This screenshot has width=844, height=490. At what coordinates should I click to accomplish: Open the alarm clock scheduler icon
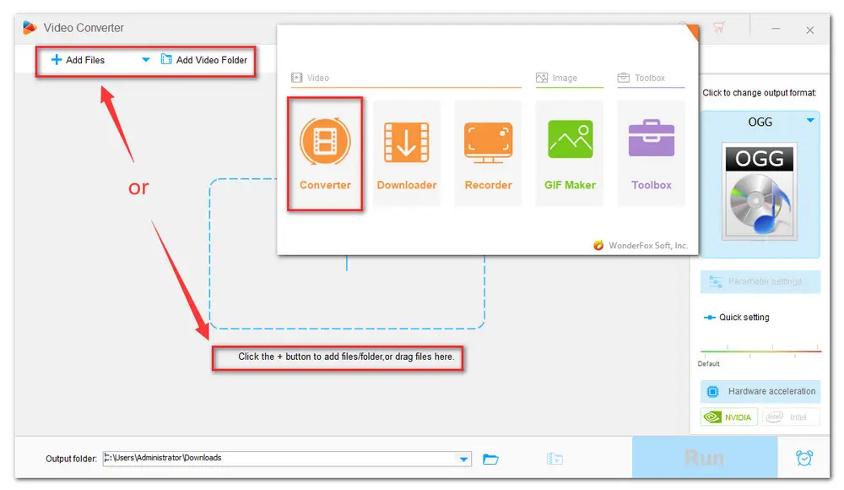click(804, 458)
